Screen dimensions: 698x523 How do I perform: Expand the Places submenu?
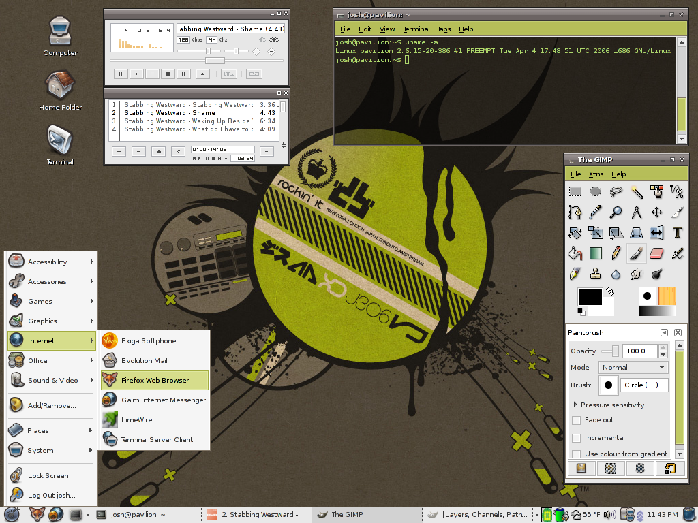(x=52, y=430)
